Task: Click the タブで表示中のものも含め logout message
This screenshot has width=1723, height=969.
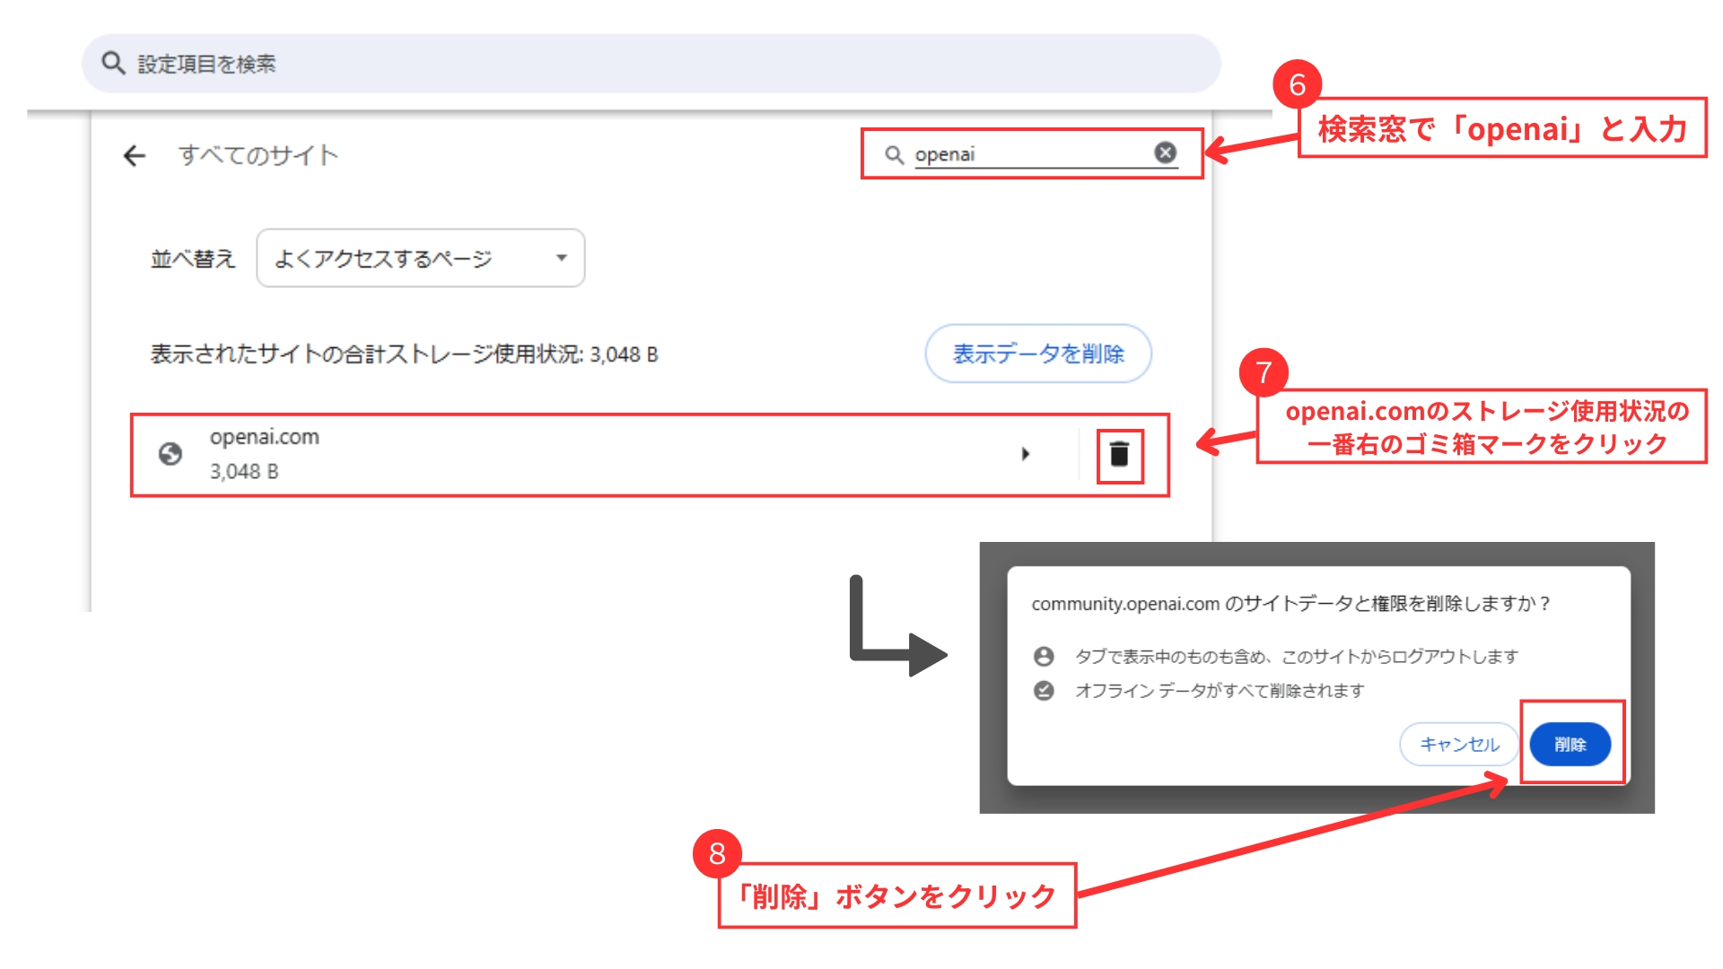Action: pyautogui.click(x=1297, y=657)
